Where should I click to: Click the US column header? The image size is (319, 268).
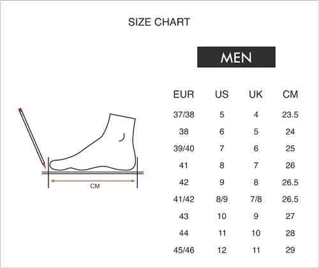click(x=222, y=94)
